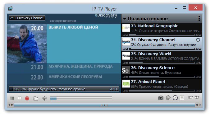The width and height of the screenshot is (210, 116).
Task: Select channel 27. Animal Planet
Action: (162, 86)
